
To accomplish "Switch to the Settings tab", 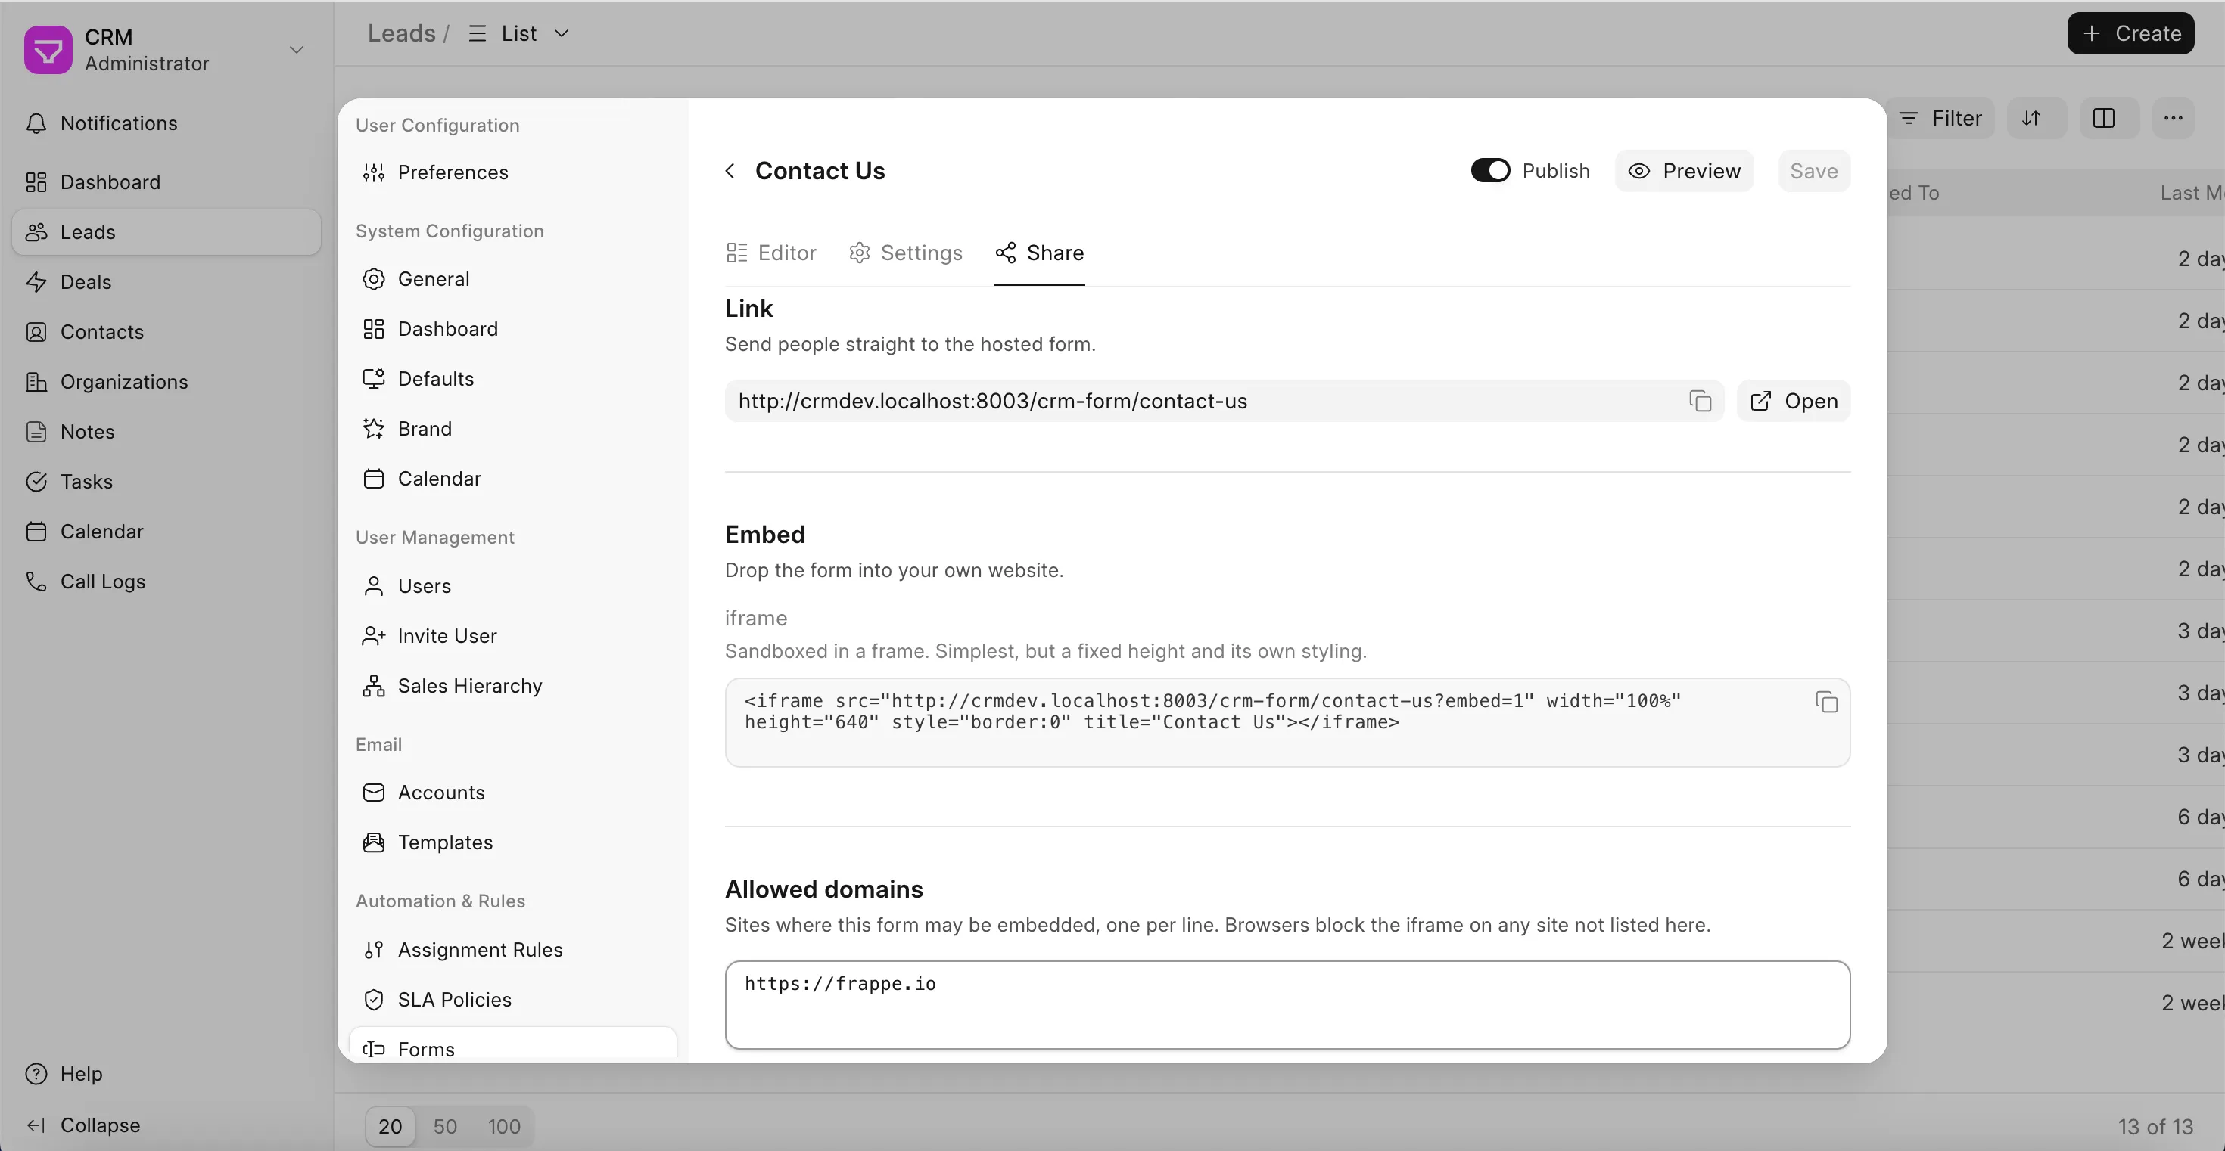I will coord(905,253).
